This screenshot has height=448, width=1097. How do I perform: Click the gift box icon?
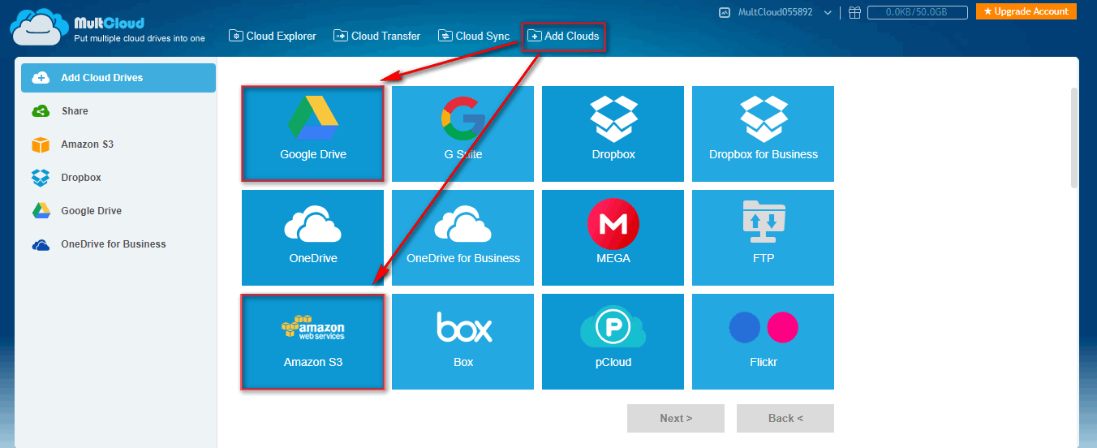[x=854, y=12]
